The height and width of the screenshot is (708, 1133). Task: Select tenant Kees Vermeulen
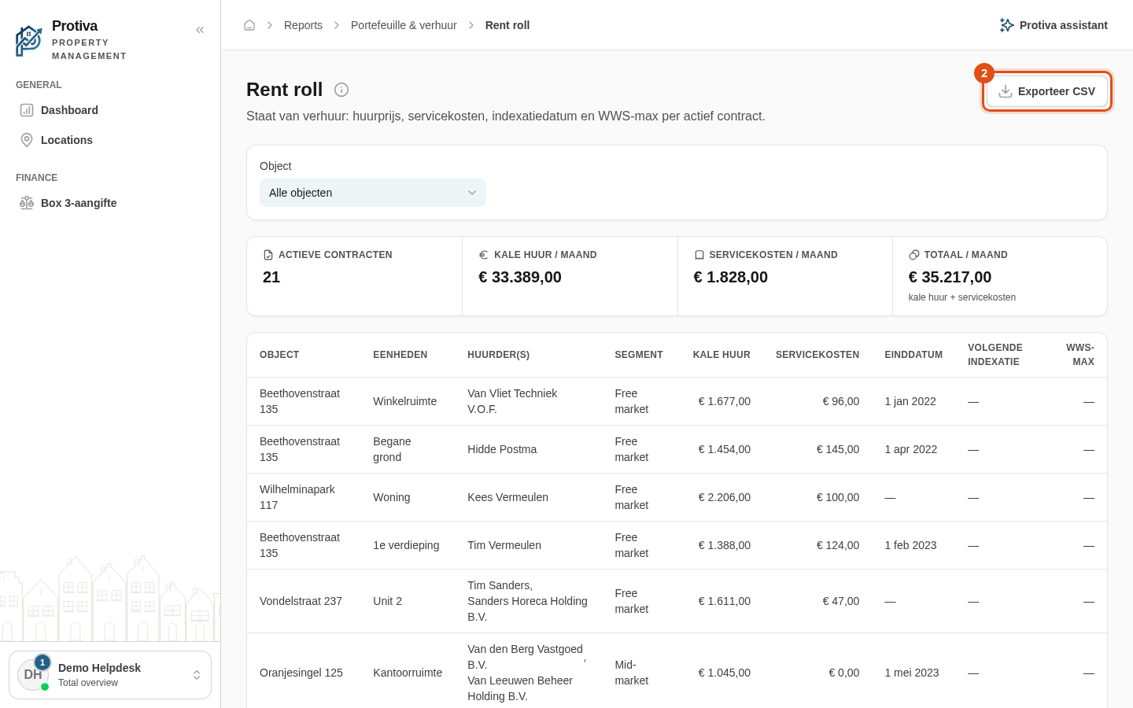click(x=507, y=497)
